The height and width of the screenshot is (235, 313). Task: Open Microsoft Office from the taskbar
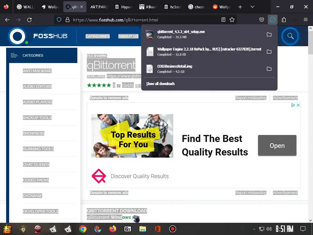[158, 229]
